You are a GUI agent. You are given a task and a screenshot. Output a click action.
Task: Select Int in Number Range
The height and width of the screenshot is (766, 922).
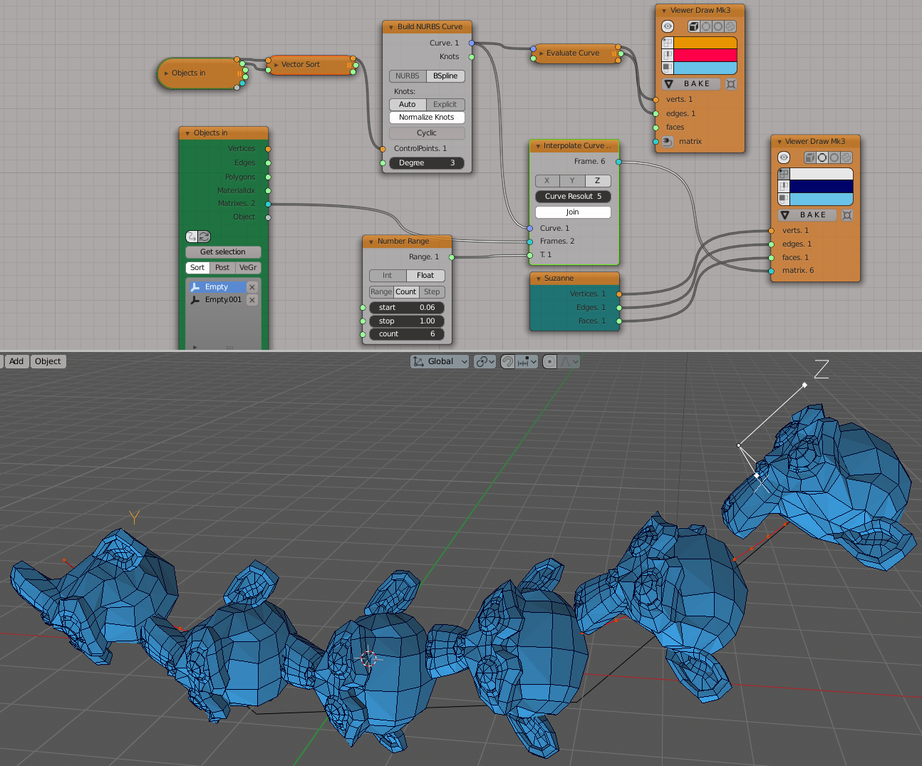[388, 276]
